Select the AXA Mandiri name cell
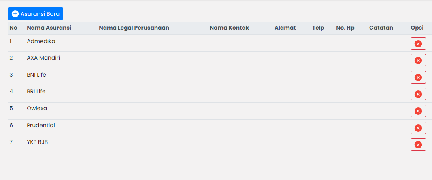 (x=43, y=58)
